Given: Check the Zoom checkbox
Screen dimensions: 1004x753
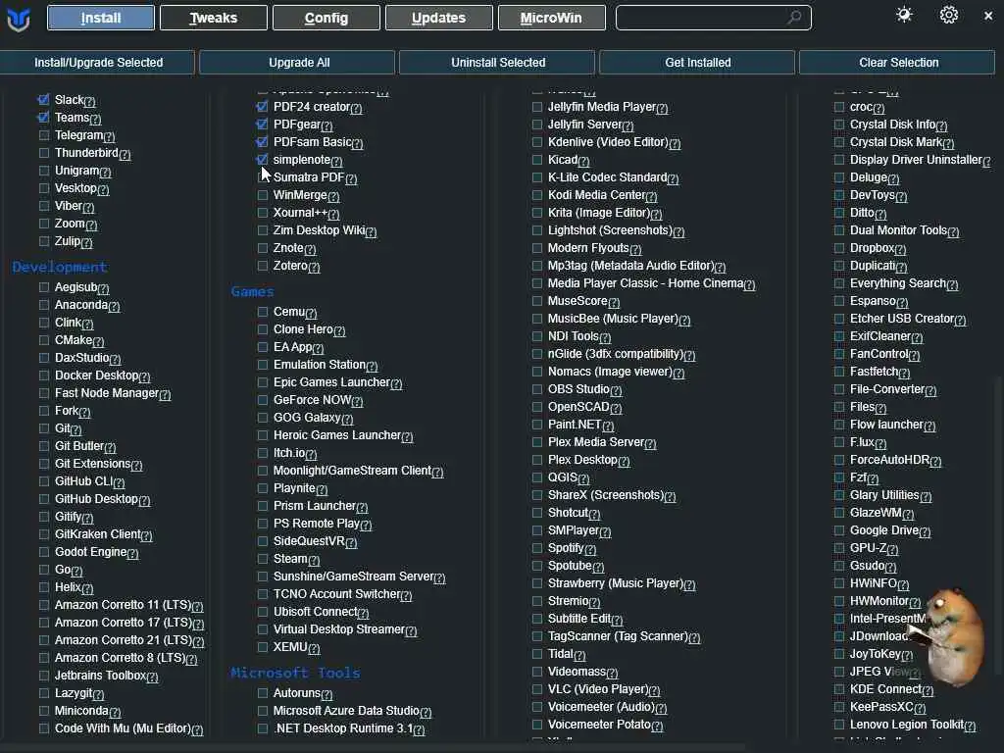Looking at the screenshot, I should [x=43, y=224].
